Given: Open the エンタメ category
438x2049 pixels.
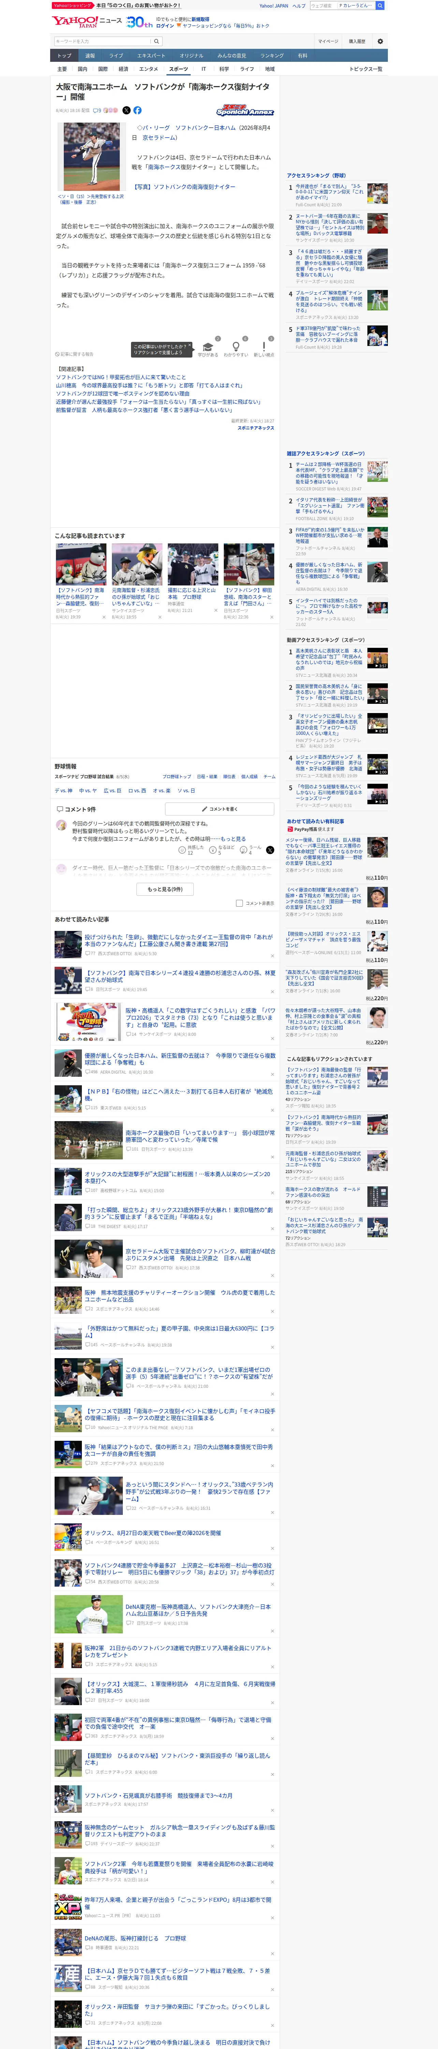Looking at the screenshot, I should click(x=149, y=69).
